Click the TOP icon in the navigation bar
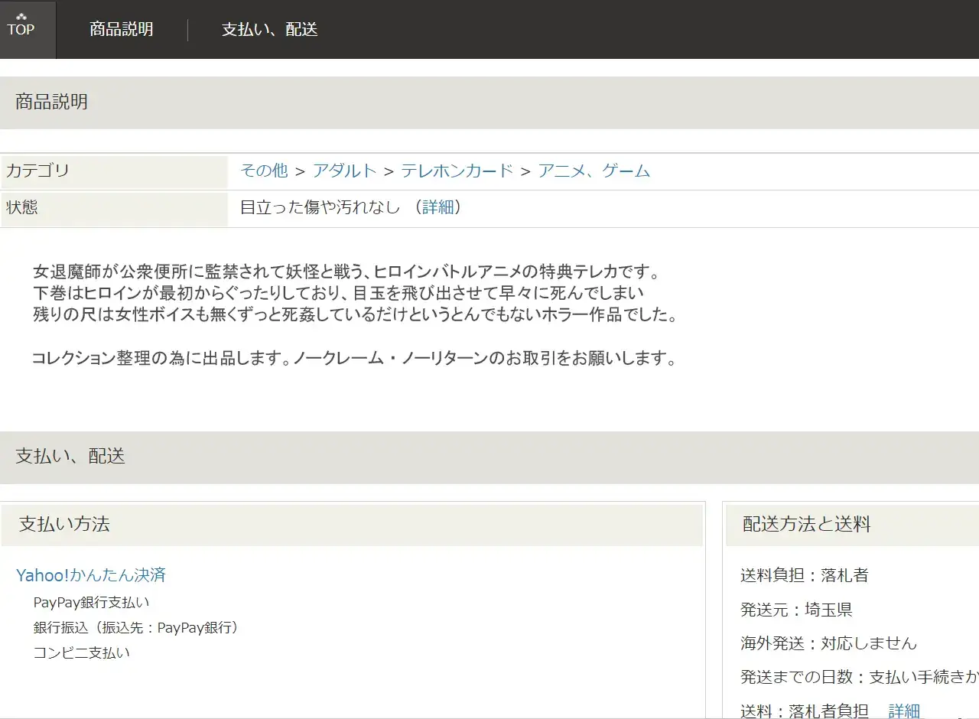 [x=21, y=29]
